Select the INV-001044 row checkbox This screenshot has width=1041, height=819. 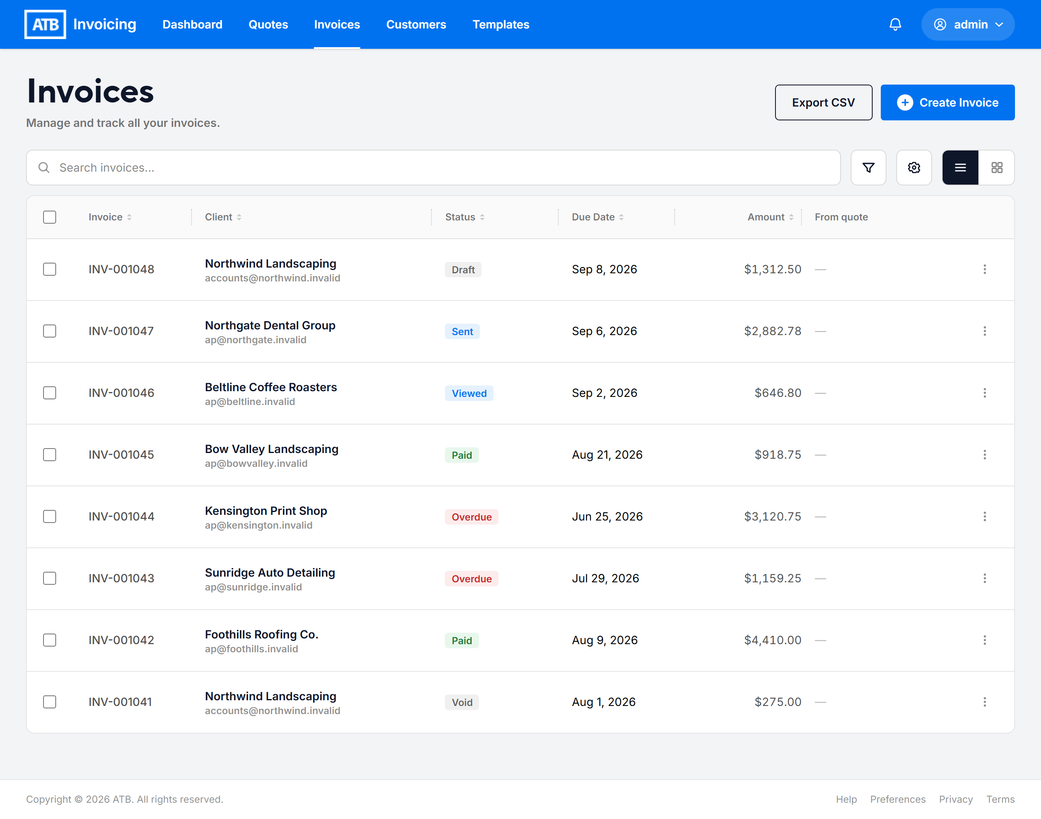[x=49, y=516]
